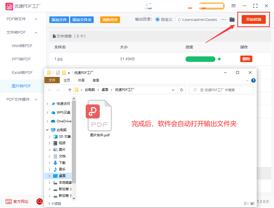
Task: Click the 添加文件 button
Action: [59, 20]
